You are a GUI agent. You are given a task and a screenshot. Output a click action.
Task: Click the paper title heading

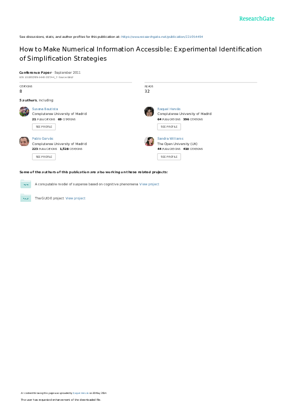point(140,53)
